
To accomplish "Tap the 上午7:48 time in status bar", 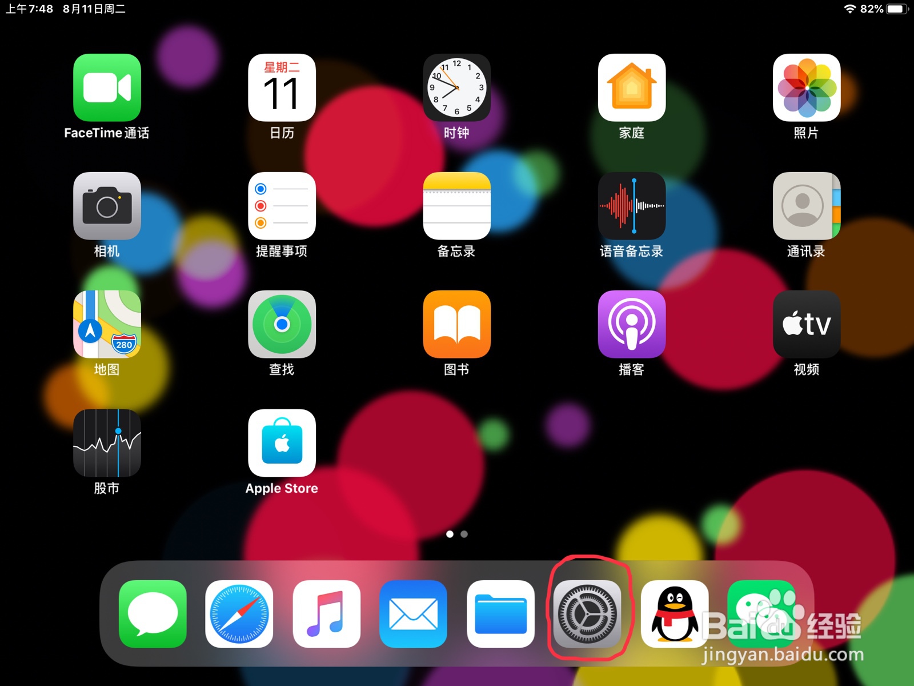I will [29, 9].
